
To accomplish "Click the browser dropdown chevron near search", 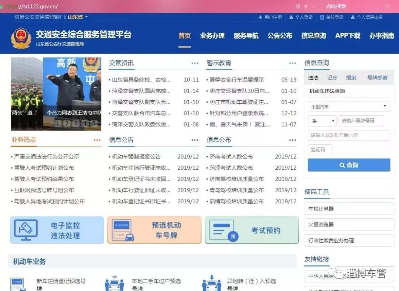I will (x=314, y=6).
